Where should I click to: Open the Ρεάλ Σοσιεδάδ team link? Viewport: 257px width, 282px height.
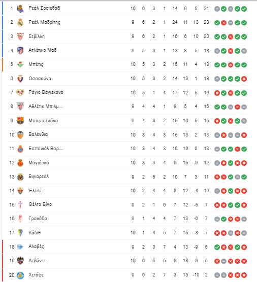coord(44,8)
